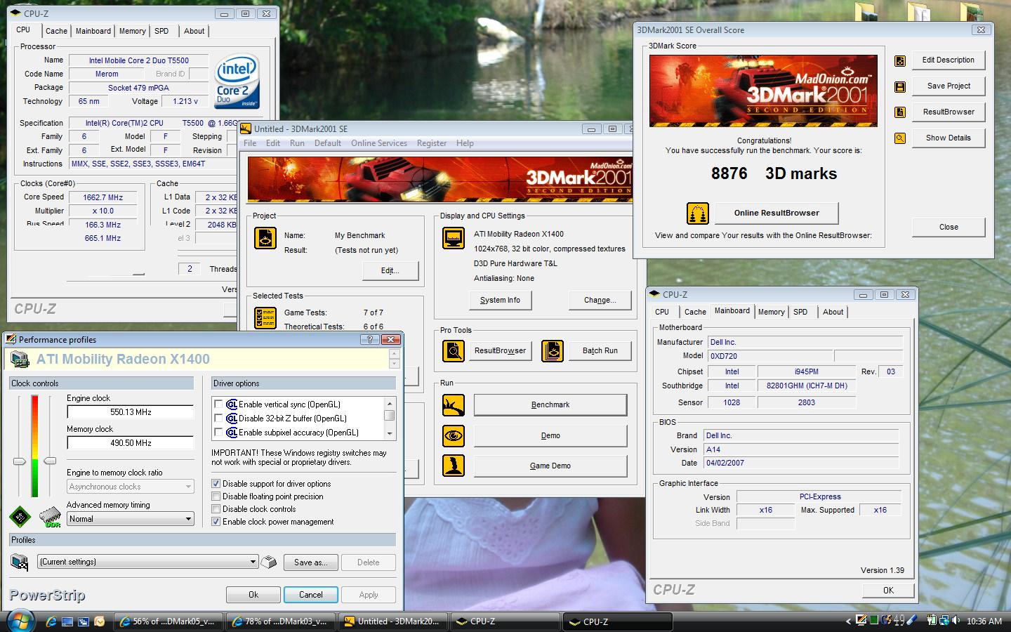Open the Online Services menu

point(379,143)
